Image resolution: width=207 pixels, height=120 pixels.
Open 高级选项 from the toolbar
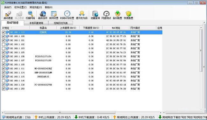pos(43,14)
